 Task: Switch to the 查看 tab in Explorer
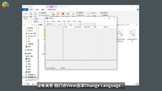(43, 10)
